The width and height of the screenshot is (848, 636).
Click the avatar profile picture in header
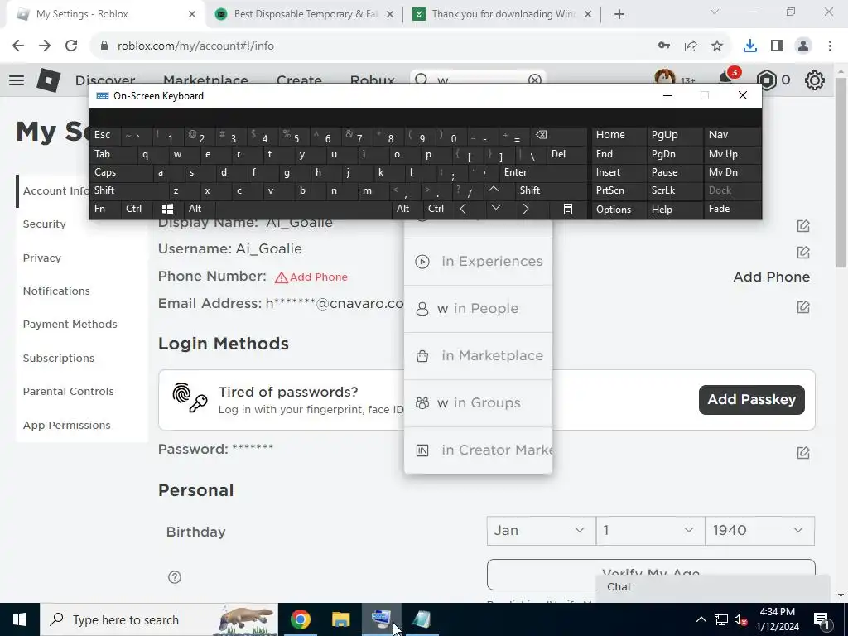tap(665, 78)
